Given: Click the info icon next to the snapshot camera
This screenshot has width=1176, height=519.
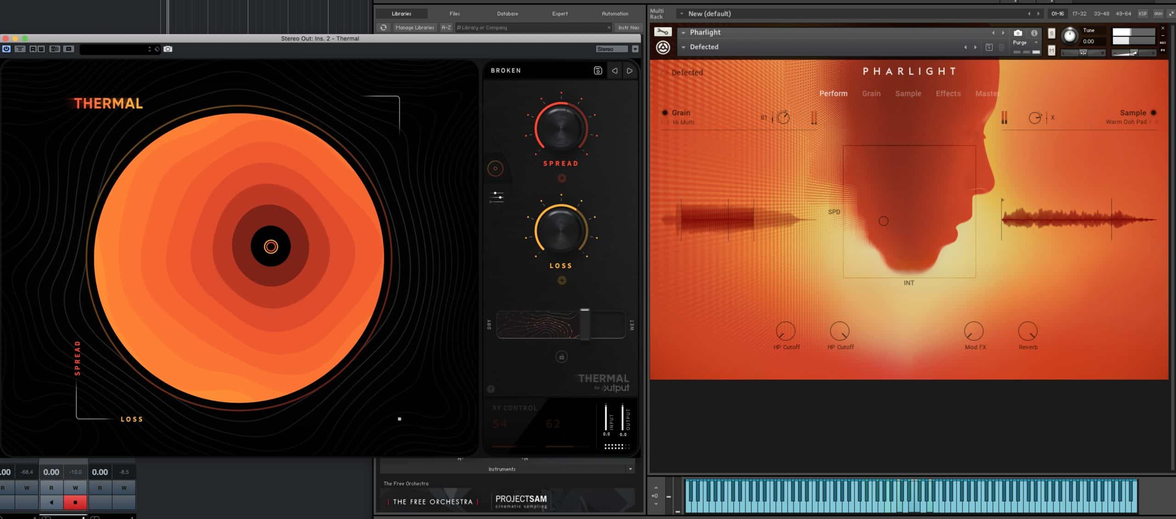Looking at the screenshot, I should point(1034,33).
